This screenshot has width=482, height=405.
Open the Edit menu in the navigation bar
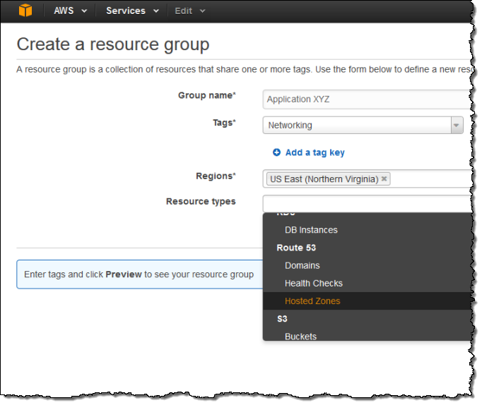click(190, 11)
